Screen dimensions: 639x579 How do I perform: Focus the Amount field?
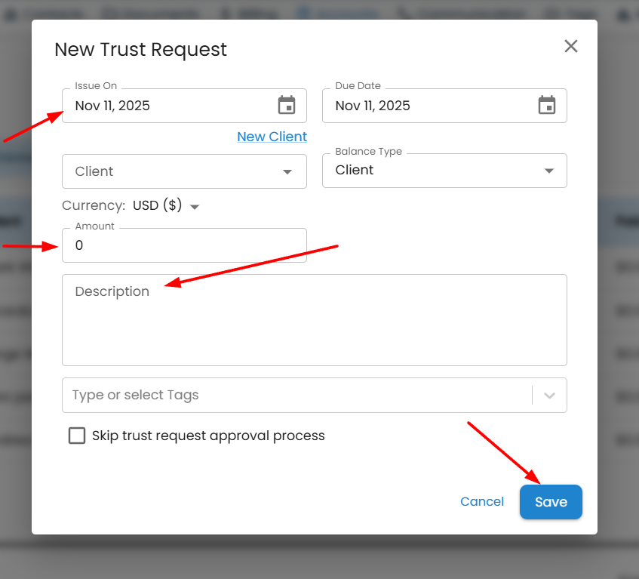click(184, 246)
